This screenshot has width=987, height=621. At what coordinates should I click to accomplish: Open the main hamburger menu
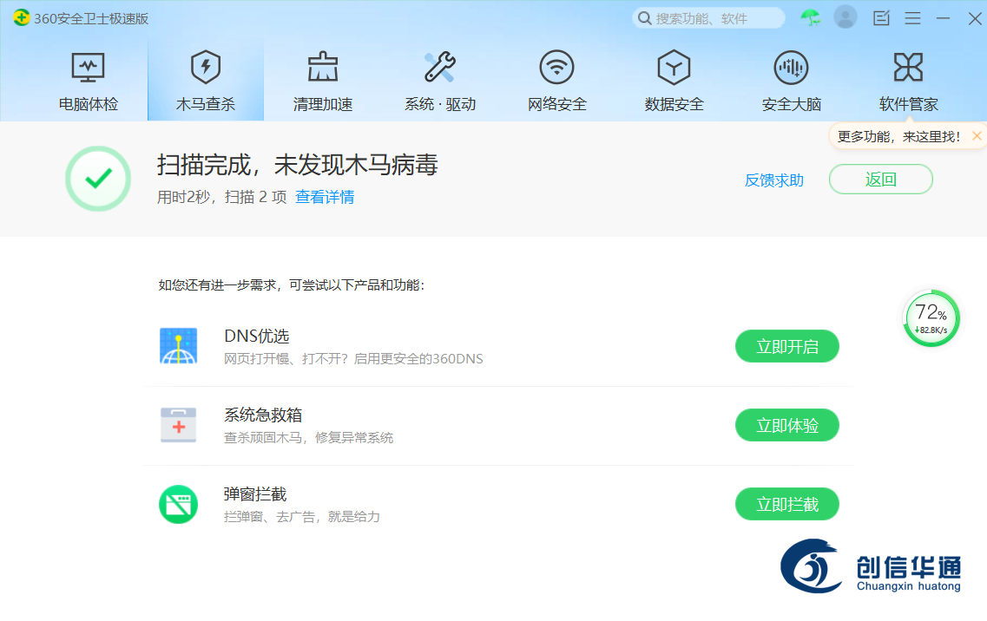coord(912,18)
